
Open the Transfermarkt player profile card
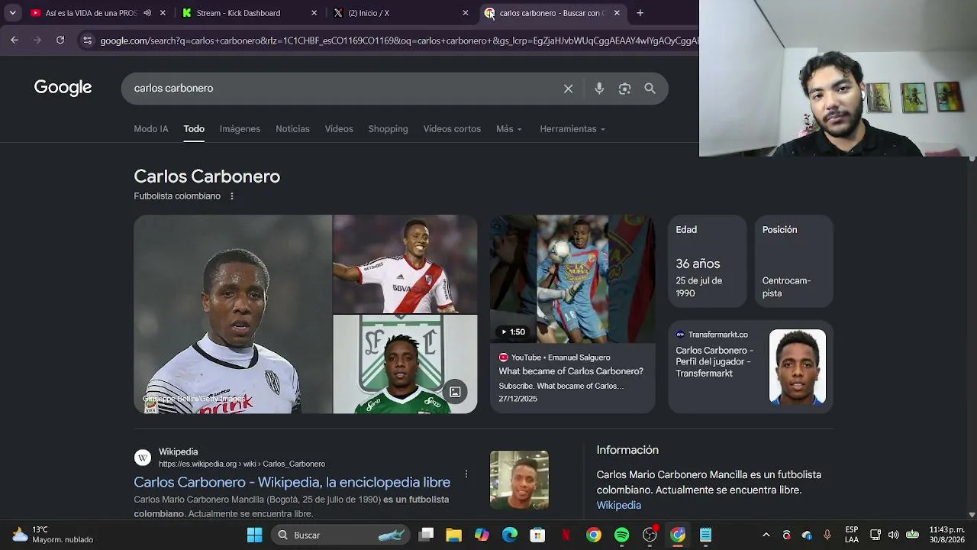point(750,367)
